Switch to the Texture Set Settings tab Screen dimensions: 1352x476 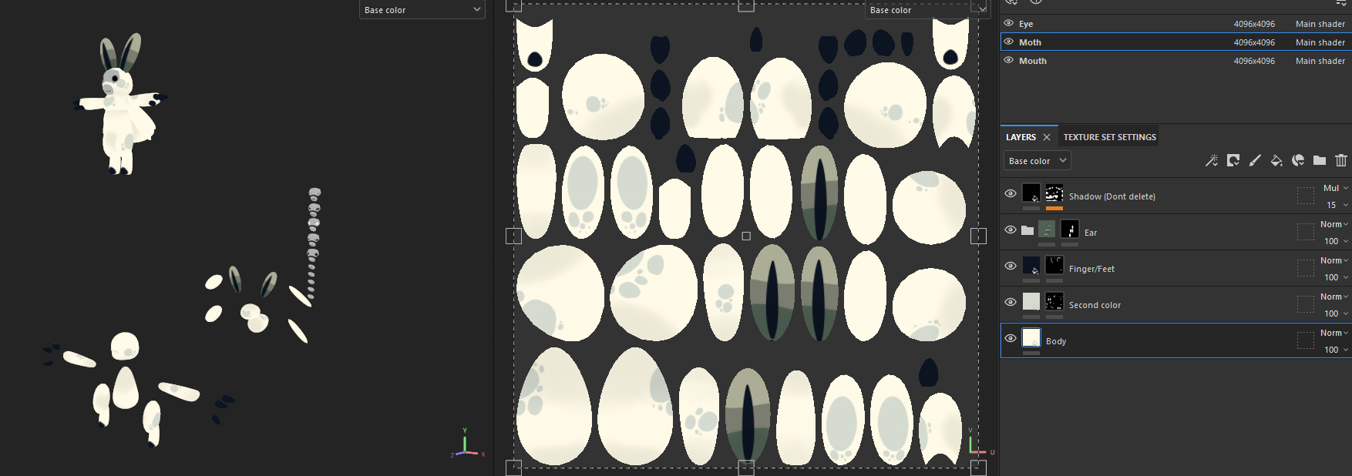[x=1109, y=137]
